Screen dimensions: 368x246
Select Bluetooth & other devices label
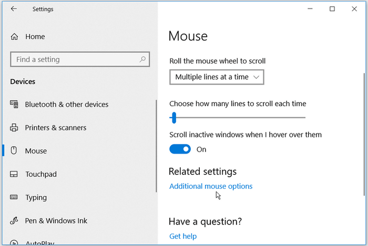67,104
